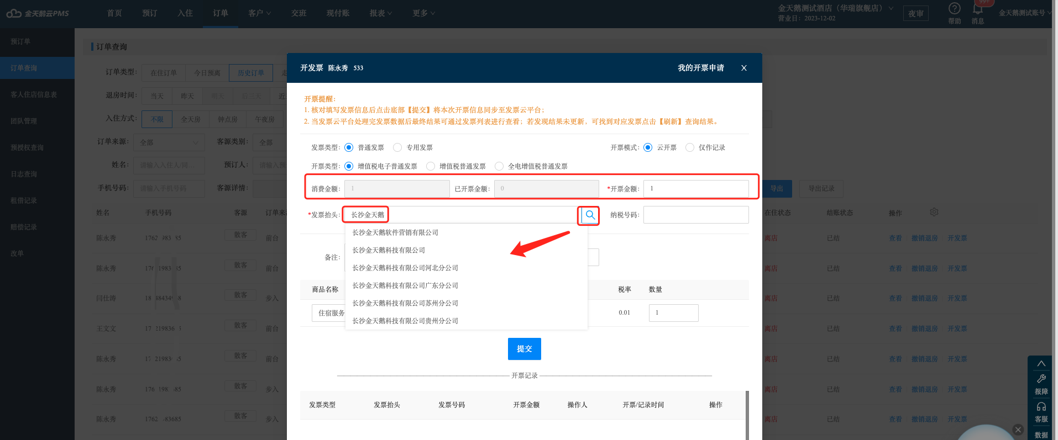Pick 长沙金天鹅科技有限公司苏州分公司 suggestion

click(x=466, y=303)
